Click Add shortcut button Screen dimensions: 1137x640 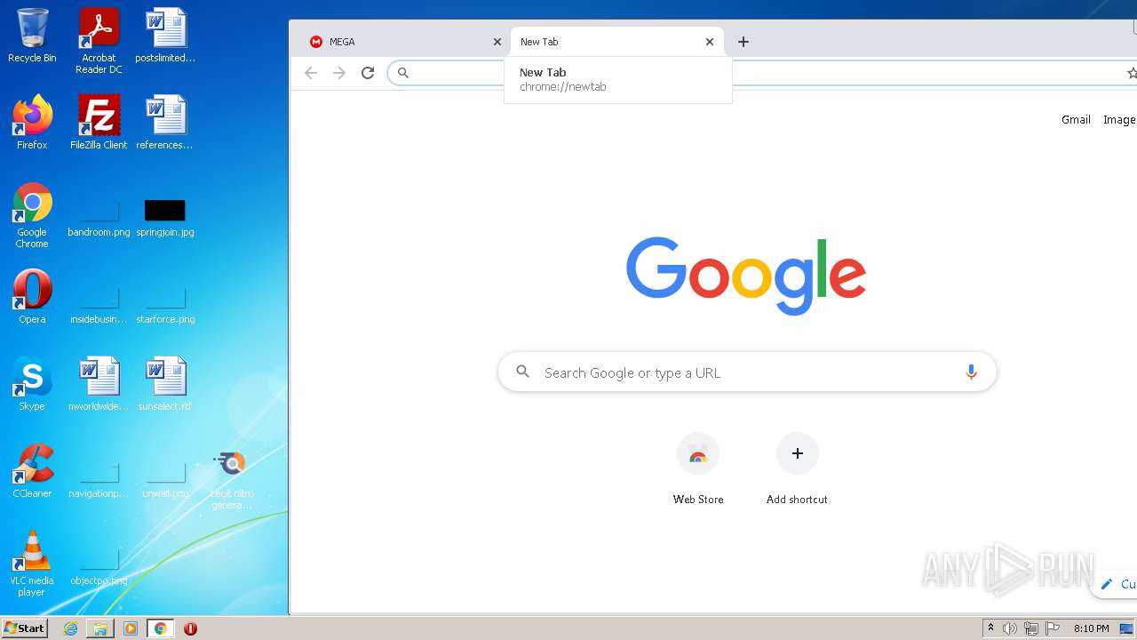coord(797,470)
